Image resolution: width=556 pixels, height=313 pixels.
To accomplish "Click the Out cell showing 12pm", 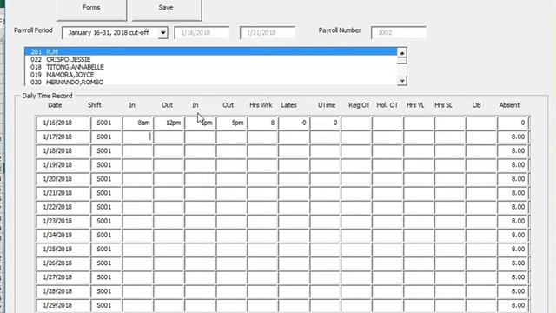I will pyautogui.click(x=169, y=123).
